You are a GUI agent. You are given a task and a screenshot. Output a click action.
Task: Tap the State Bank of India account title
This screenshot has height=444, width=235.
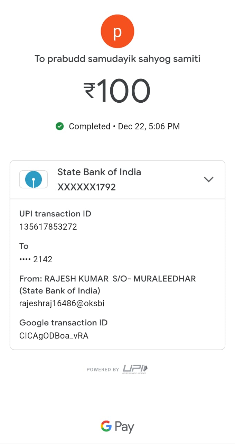click(99, 172)
